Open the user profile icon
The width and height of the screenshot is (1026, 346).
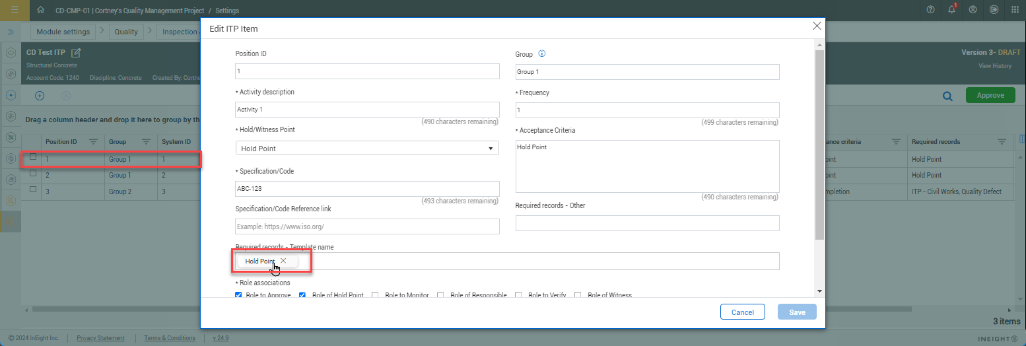[973, 10]
